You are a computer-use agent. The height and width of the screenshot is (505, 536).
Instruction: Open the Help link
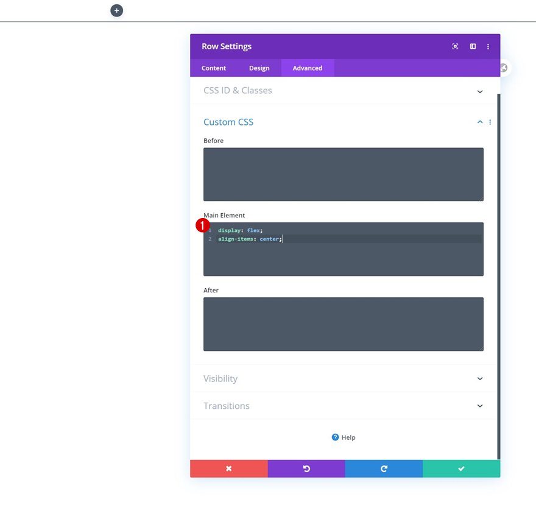coord(348,437)
